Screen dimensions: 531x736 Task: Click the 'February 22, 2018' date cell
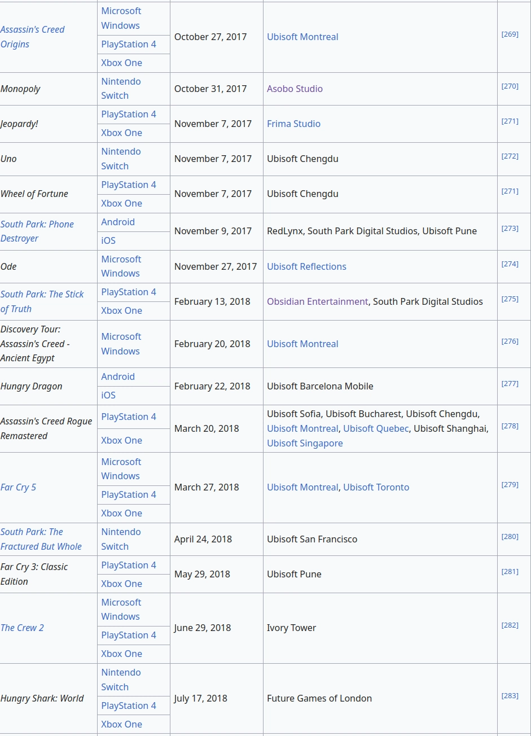pos(216,386)
